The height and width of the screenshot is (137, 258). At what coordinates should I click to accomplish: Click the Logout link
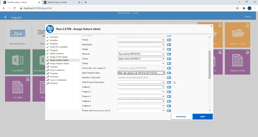click(248, 17)
